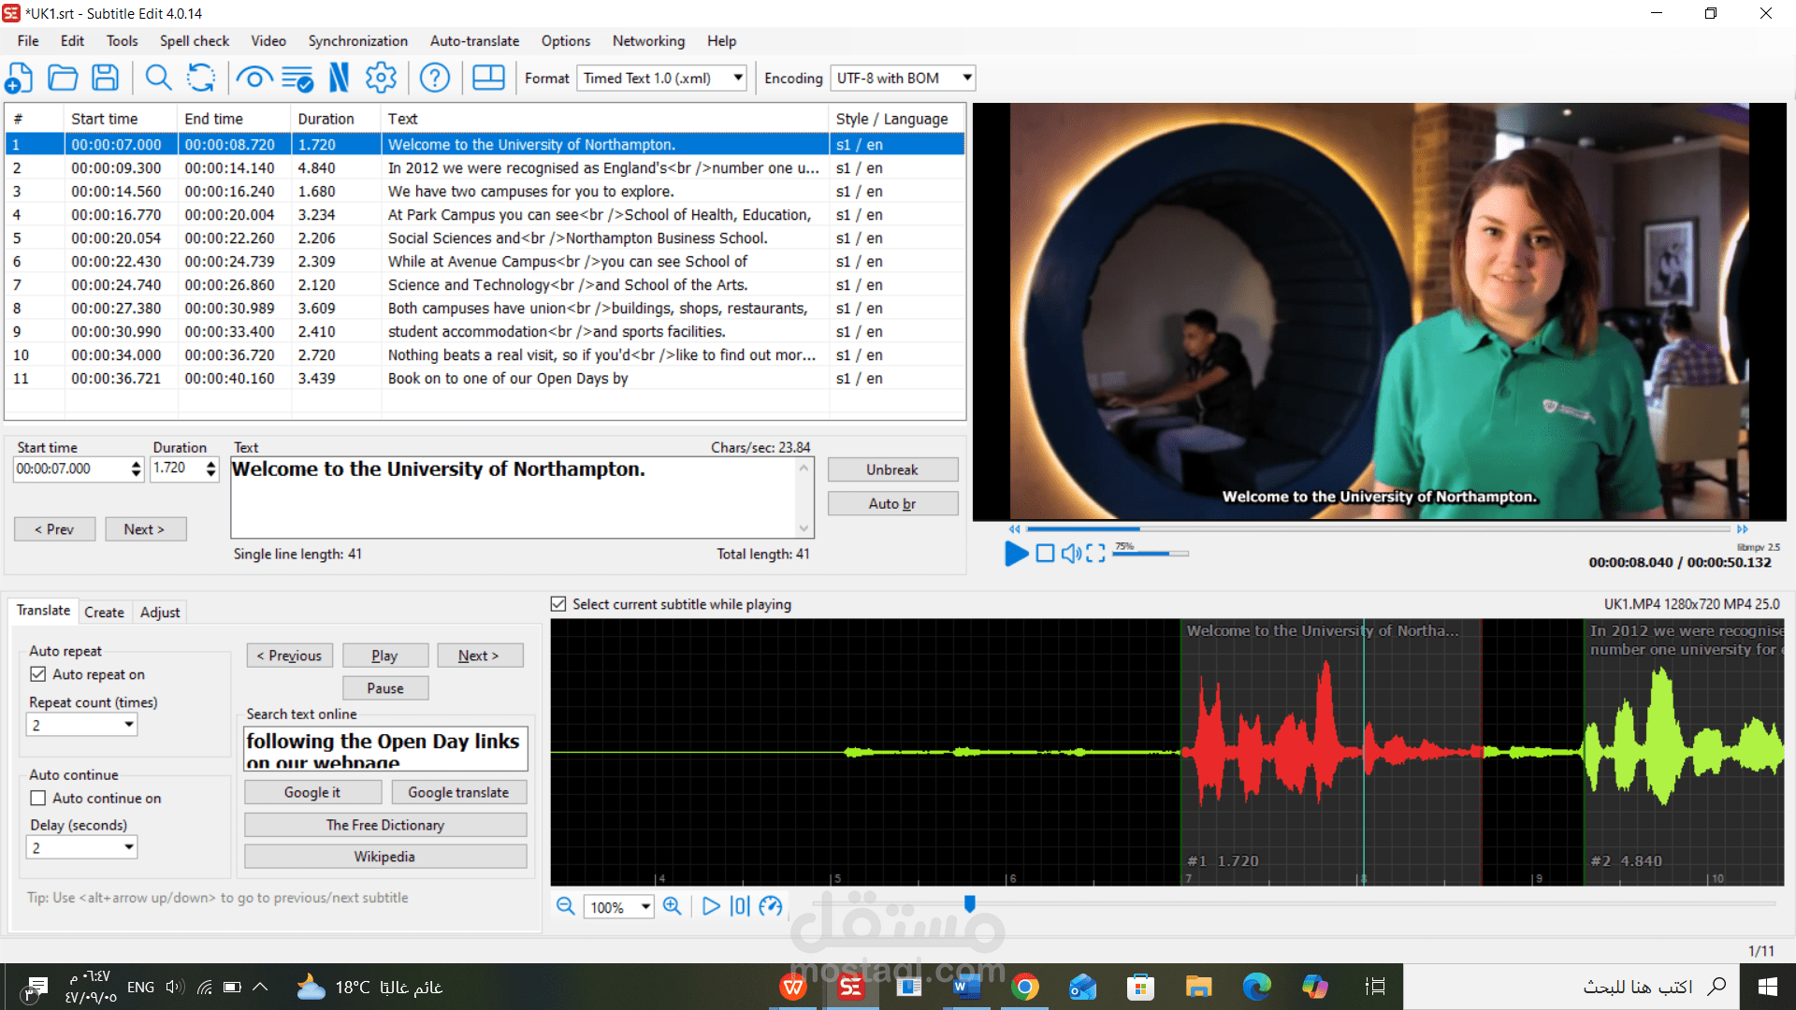1796x1010 pixels.
Task: Click the New subtitle file icon
Action: pyautogui.click(x=20, y=78)
